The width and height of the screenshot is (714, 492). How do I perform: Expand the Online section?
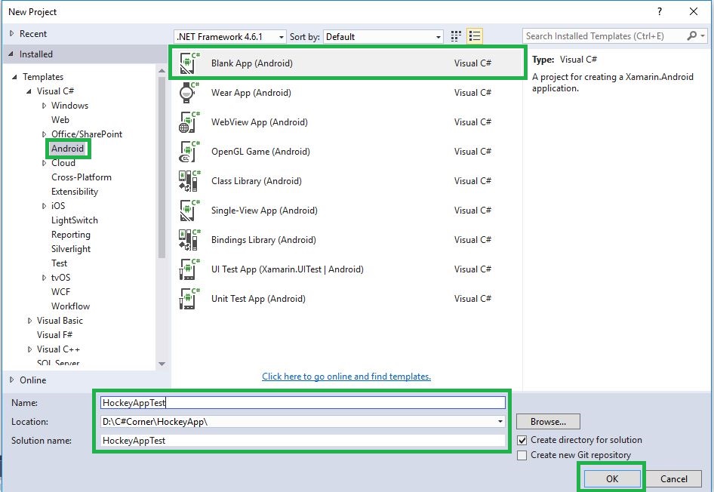pos(12,380)
